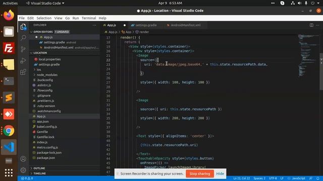Click LF end of line setting
This screenshot has width=323, height=181.
click(x=282, y=178)
